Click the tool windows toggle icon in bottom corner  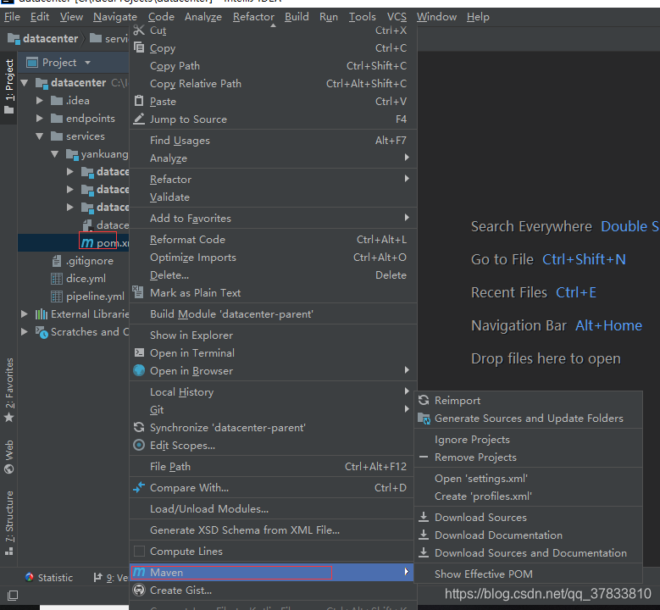13,595
